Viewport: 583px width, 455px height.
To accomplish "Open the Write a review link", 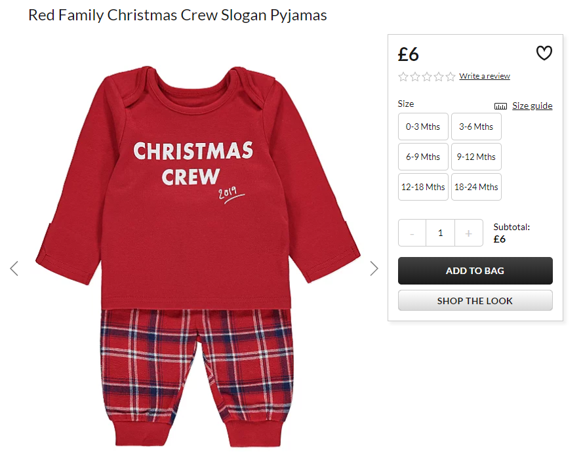I will point(485,76).
